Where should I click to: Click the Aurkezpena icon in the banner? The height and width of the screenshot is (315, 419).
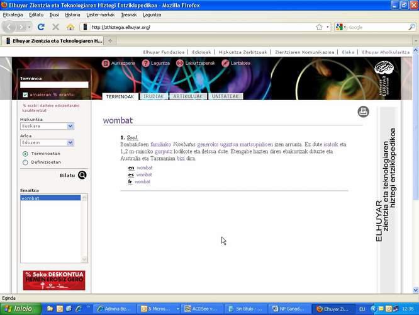[106, 64]
